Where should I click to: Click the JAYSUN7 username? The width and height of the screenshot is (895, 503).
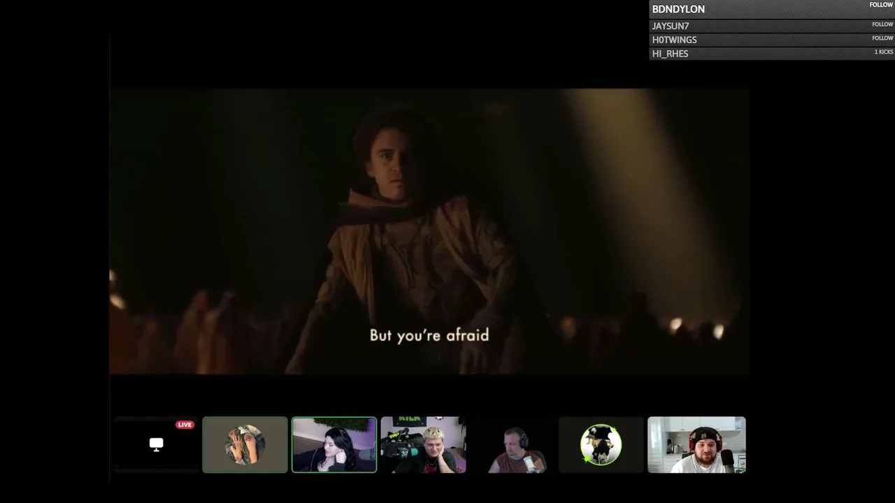tap(671, 26)
